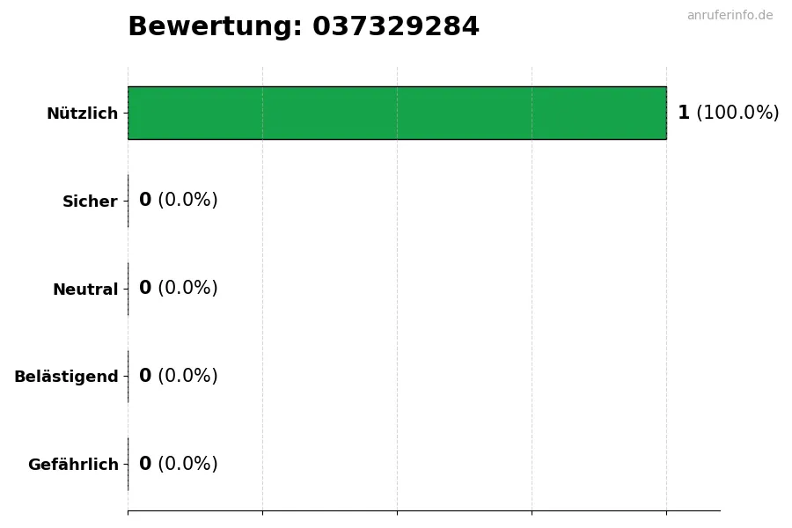The width and height of the screenshot is (792, 528).
Task: Click the "0 (0.0%)" value for Belästigend
Action: [178, 377]
